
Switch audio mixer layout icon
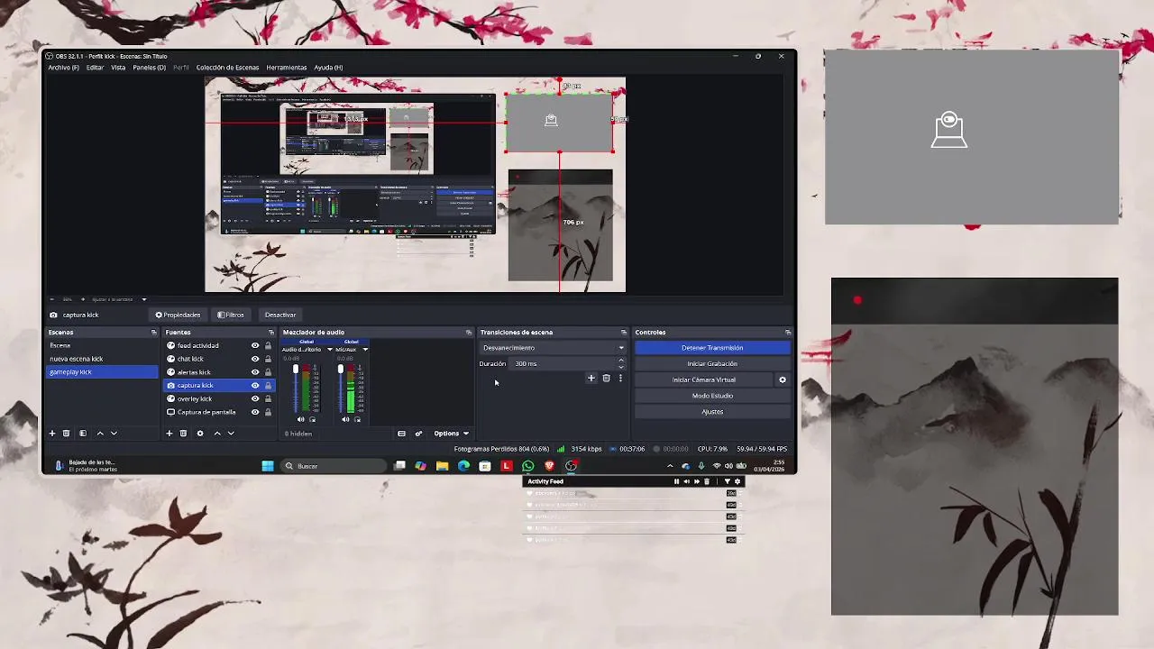click(x=401, y=434)
